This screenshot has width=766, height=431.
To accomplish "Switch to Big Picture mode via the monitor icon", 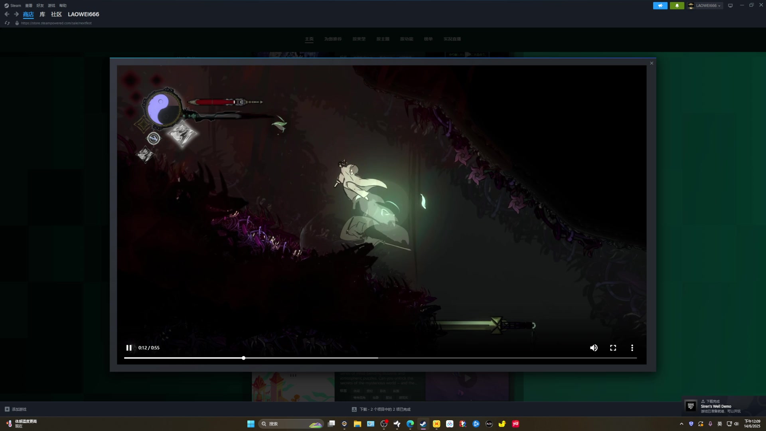I will click(x=730, y=6).
